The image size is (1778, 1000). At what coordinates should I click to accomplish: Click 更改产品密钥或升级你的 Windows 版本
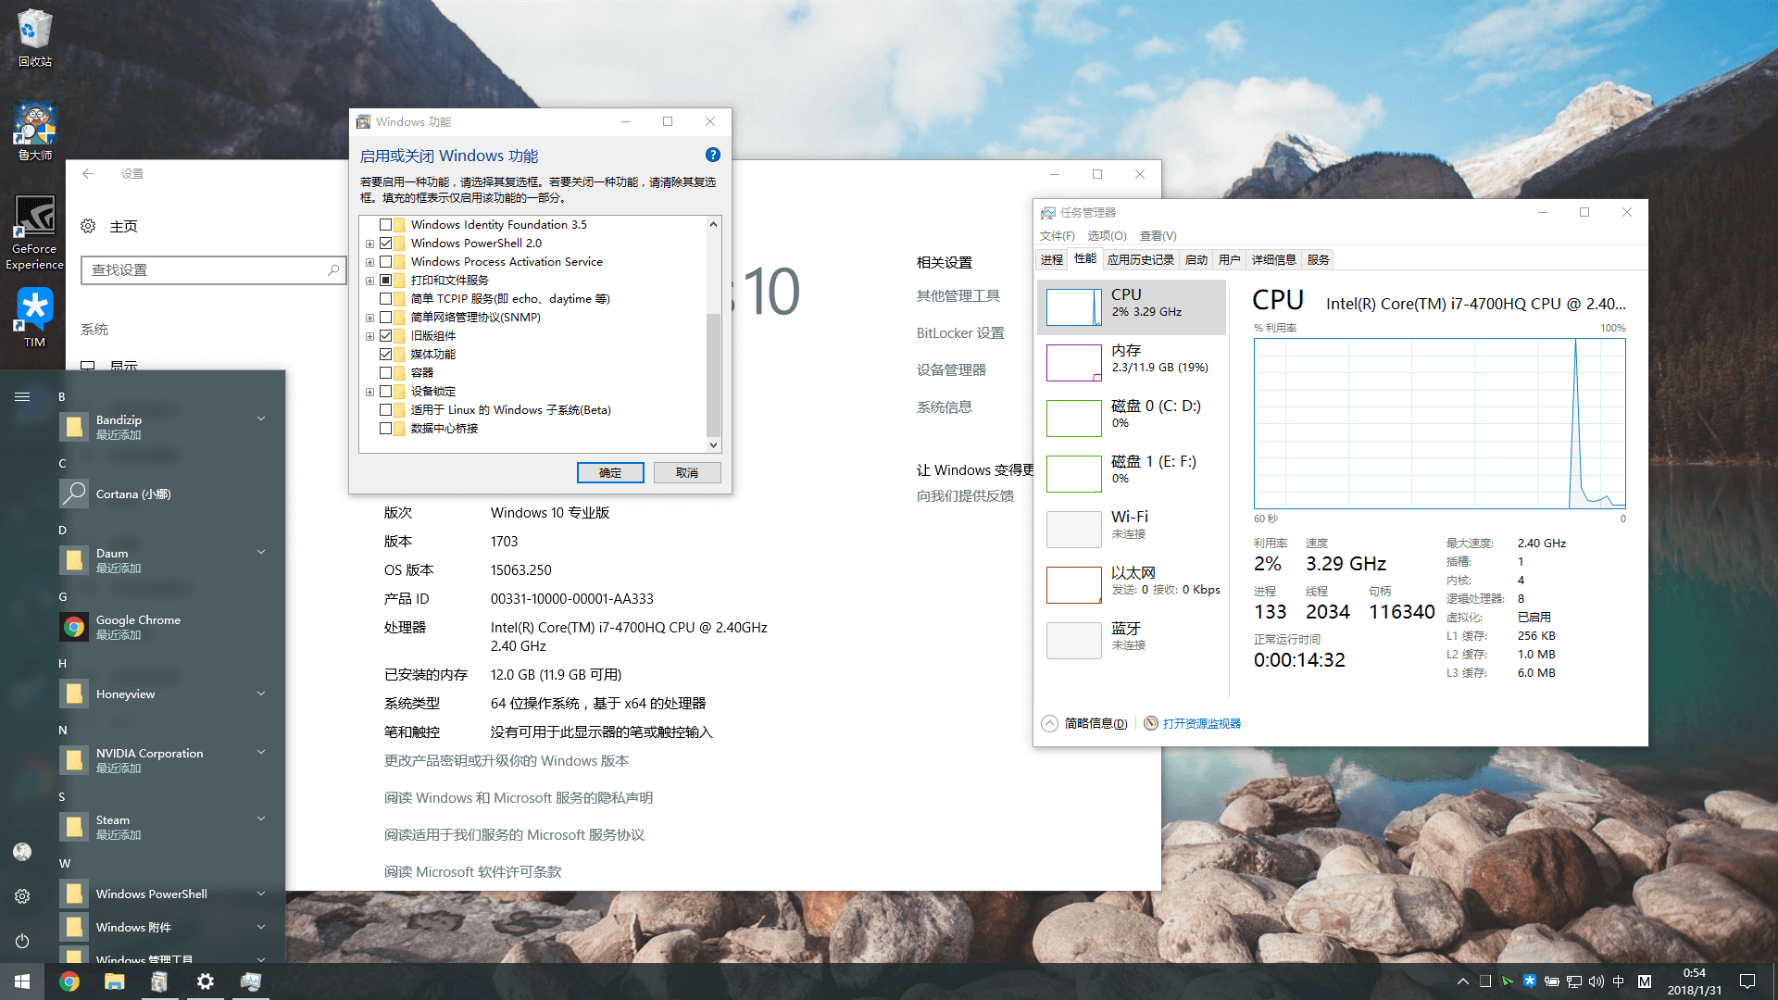pyautogui.click(x=507, y=761)
